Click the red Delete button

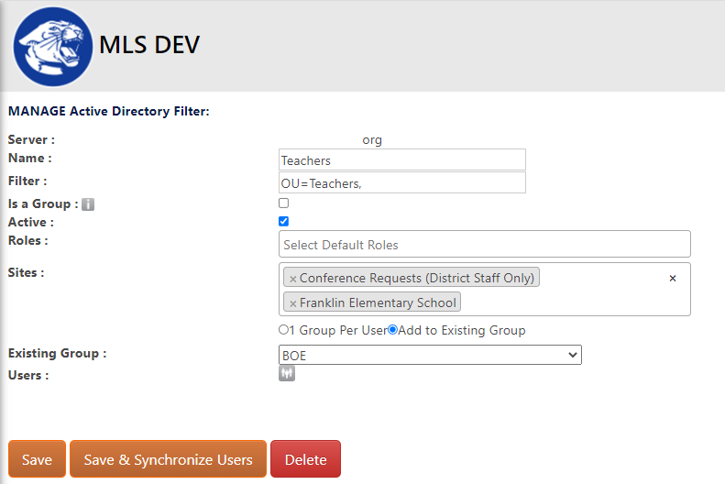tap(305, 459)
